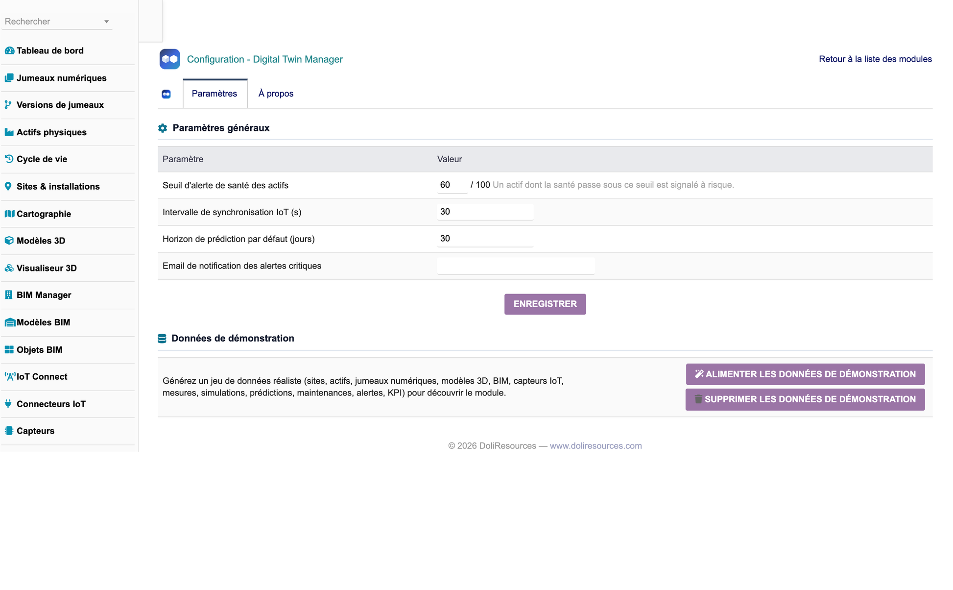
Task: Click the small module icon before Paramètres tab
Action: pyautogui.click(x=167, y=94)
